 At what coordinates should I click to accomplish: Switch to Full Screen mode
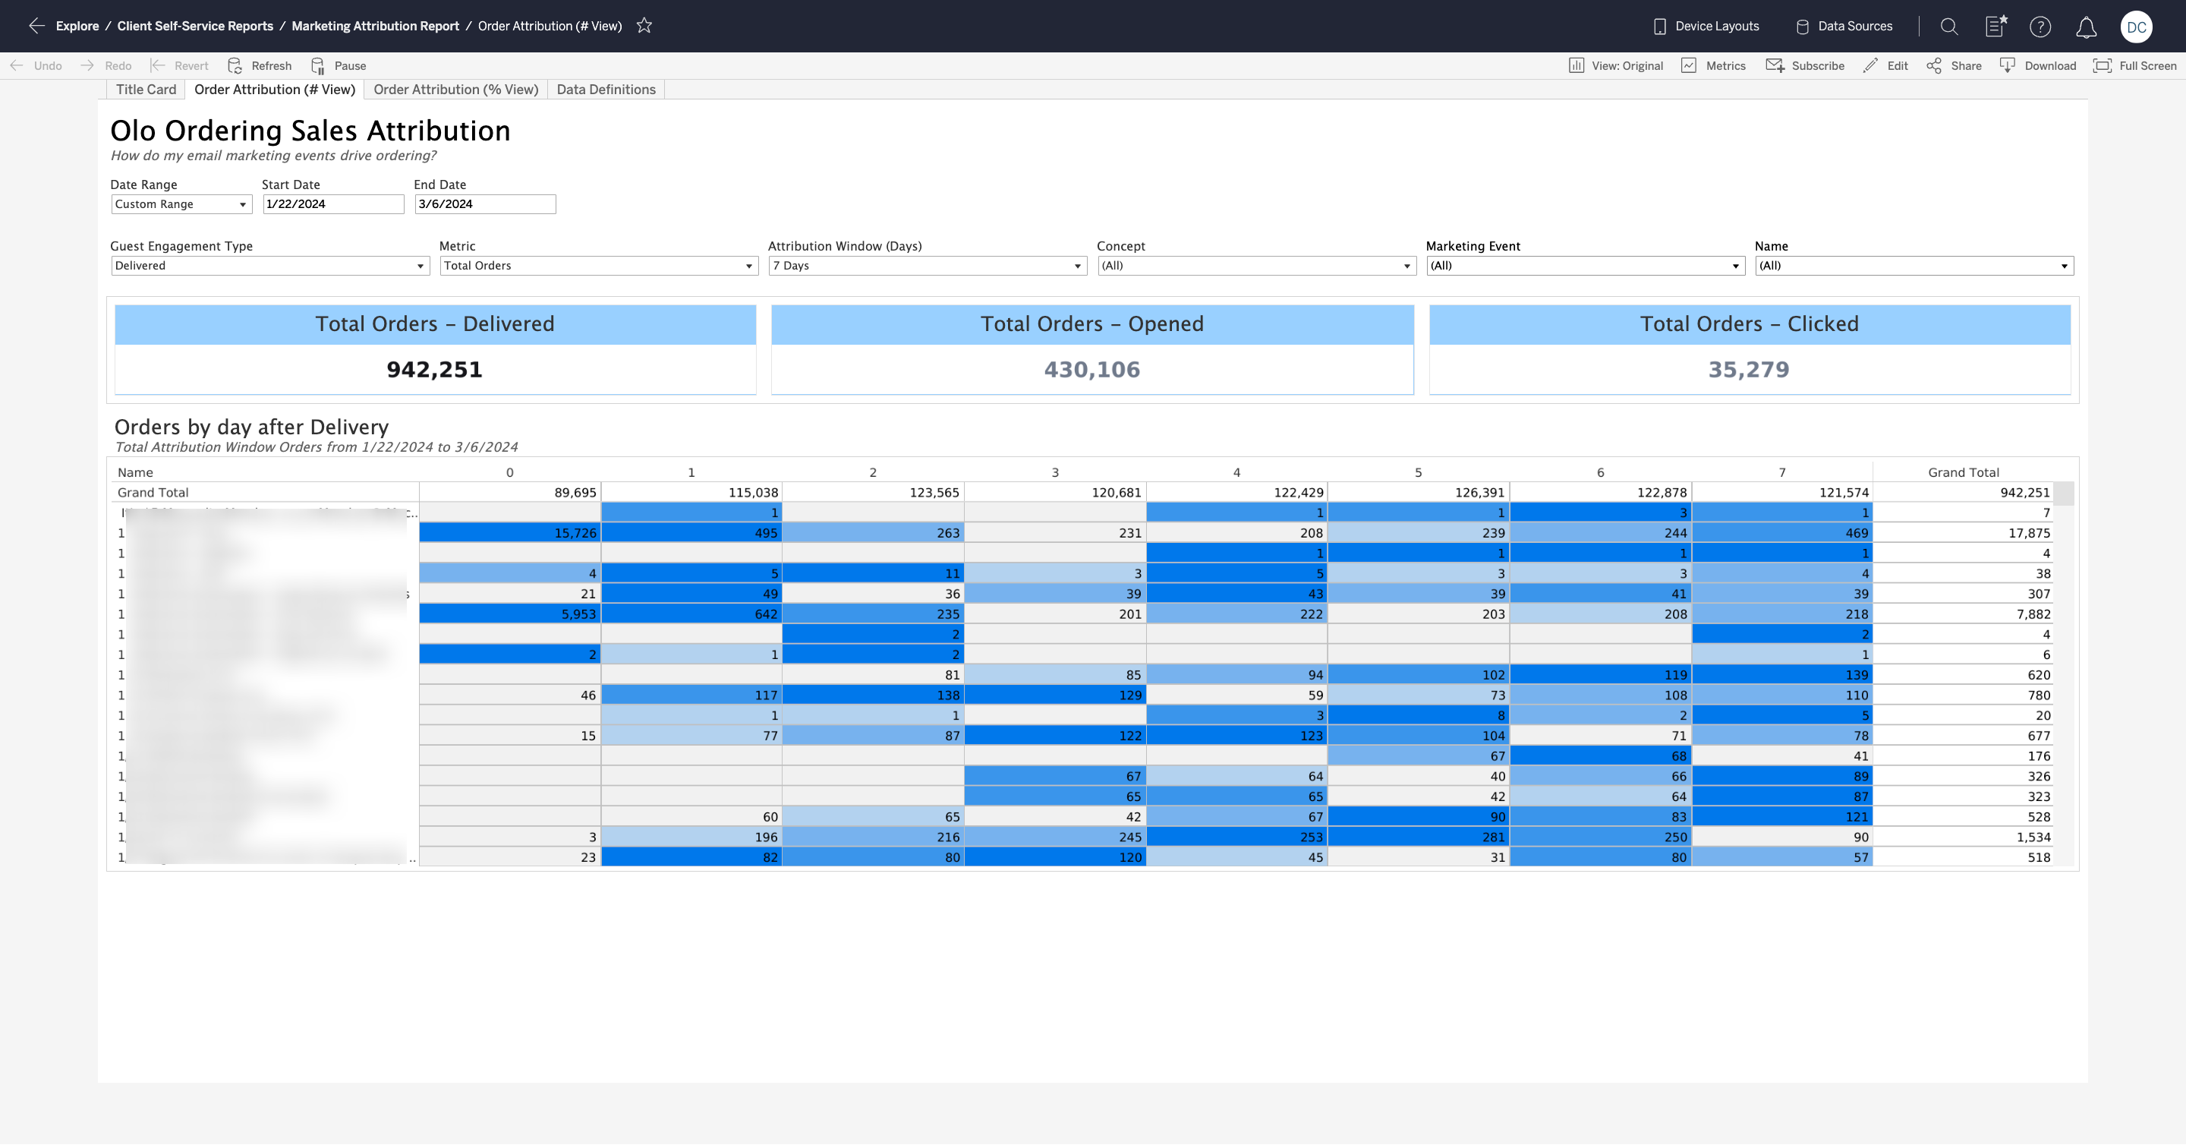[x=2135, y=65]
